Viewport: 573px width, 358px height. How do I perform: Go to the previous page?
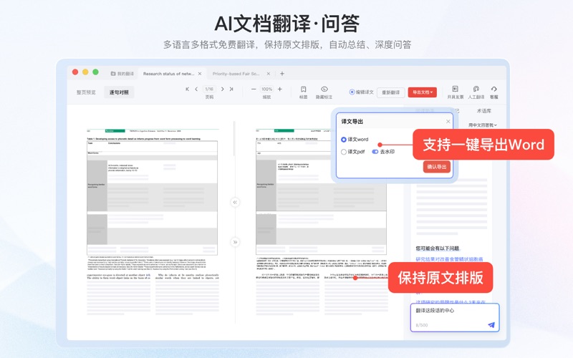(x=196, y=89)
